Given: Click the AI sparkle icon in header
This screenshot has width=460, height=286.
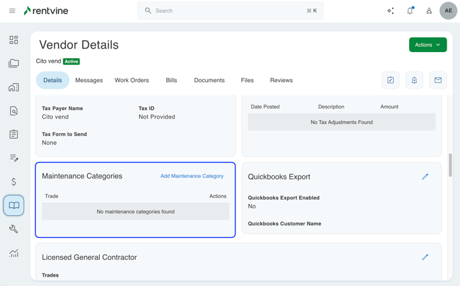Looking at the screenshot, I should [x=390, y=11].
